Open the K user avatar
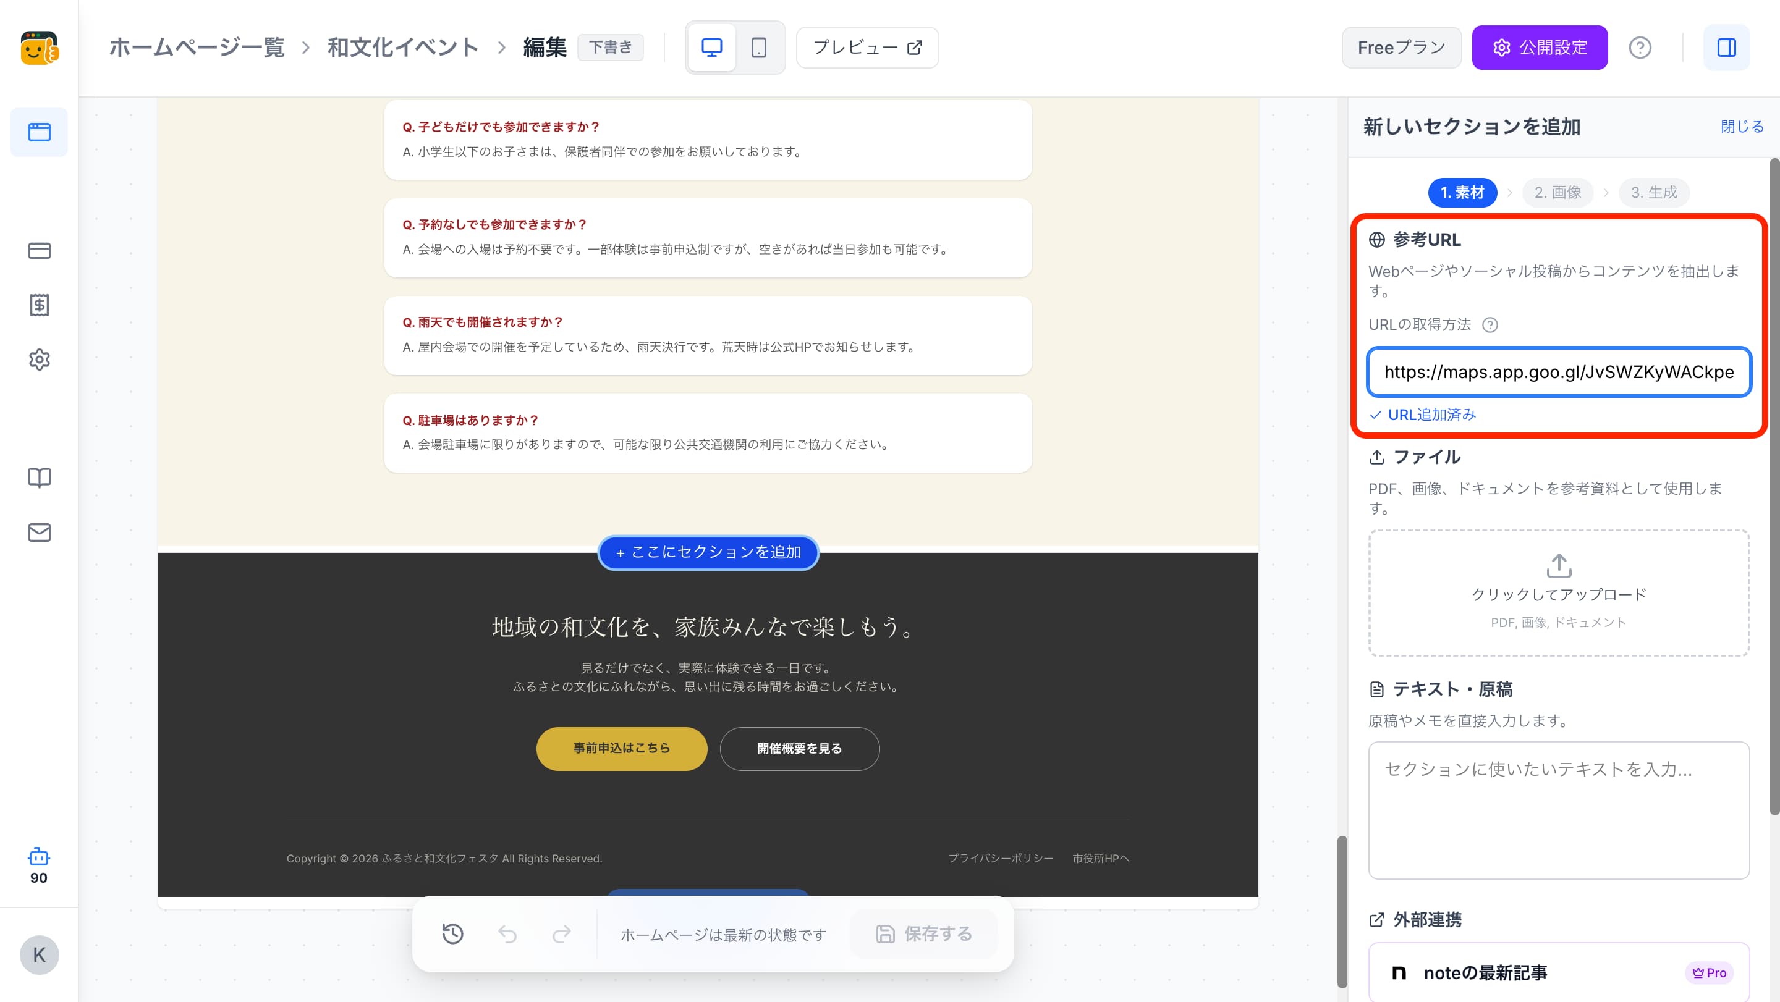Image resolution: width=1780 pixels, height=1002 pixels. pos(40,955)
